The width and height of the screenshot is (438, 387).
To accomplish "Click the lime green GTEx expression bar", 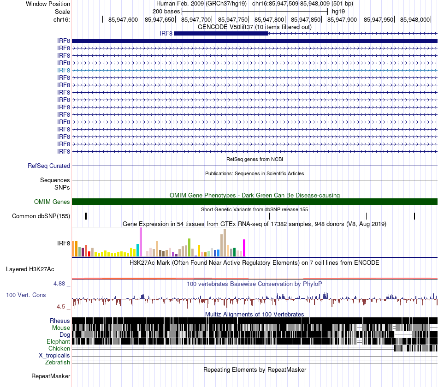I will coord(189,248).
